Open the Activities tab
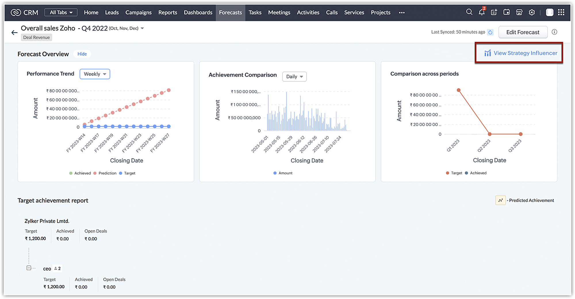Image resolution: width=575 pixels, height=299 pixels. tap(308, 12)
